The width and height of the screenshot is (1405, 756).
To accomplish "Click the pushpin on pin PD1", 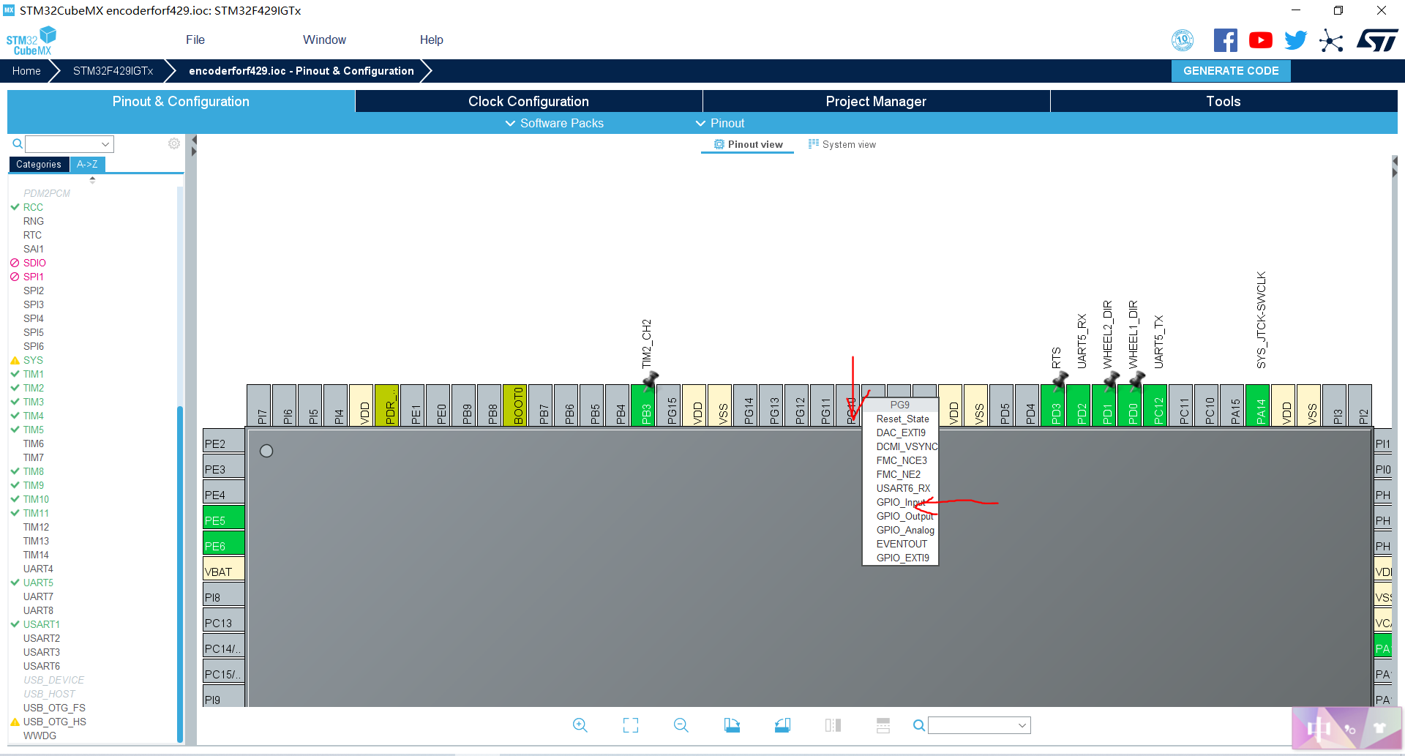I will [x=1111, y=380].
